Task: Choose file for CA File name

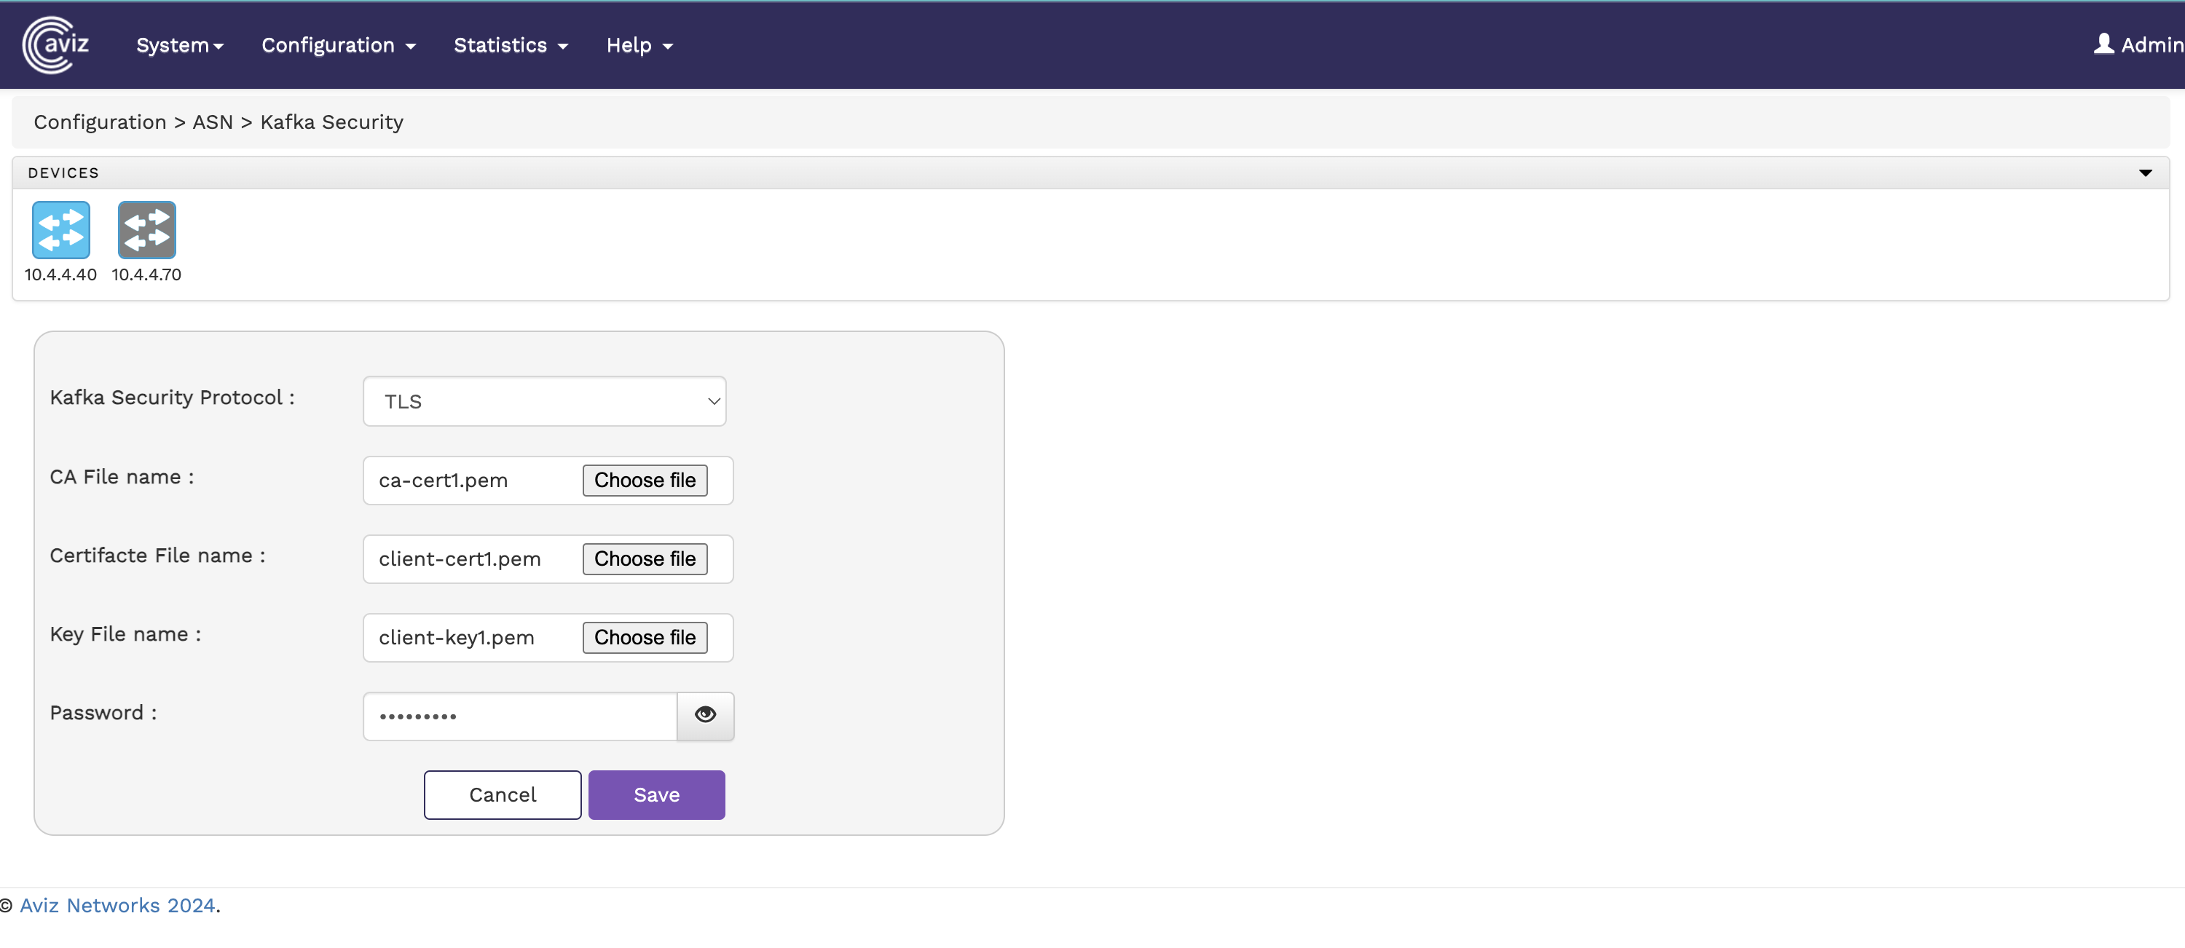Action: pyautogui.click(x=644, y=480)
